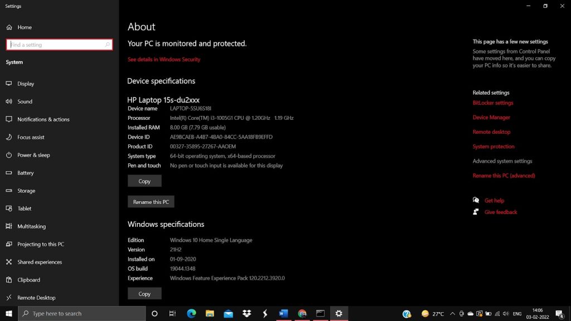The height and width of the screenshot is (321, 571).
Task: Click the Settings gear on taskbar
Action: 338,313
